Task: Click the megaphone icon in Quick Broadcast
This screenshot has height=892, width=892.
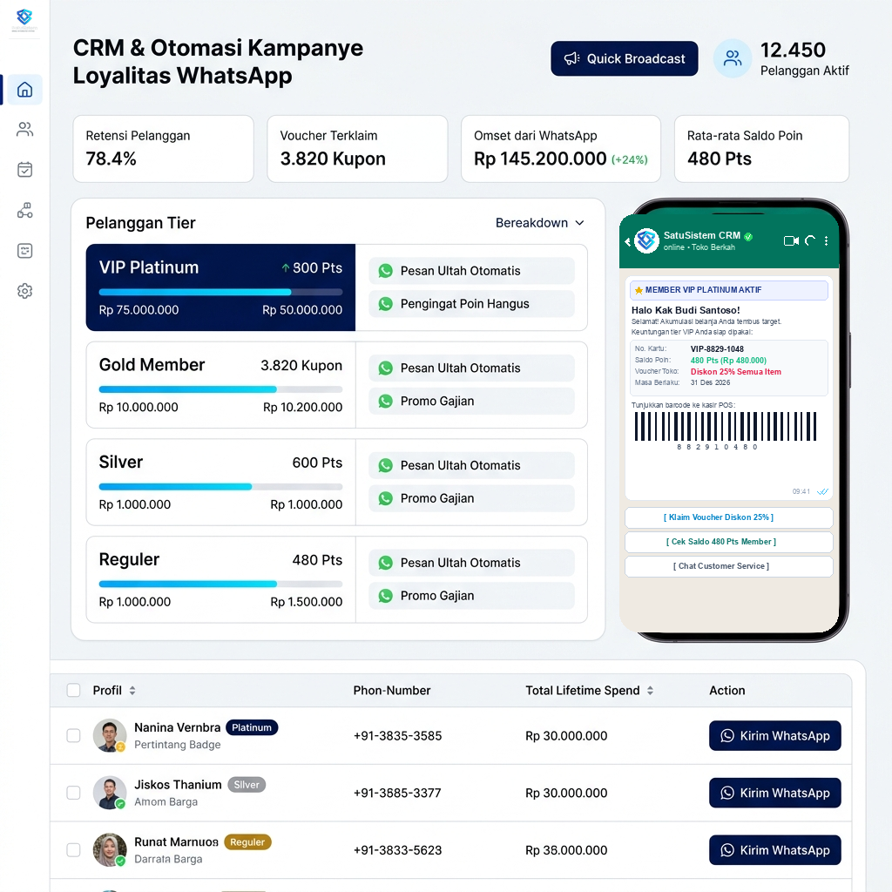Action: (x=571, y=58)
